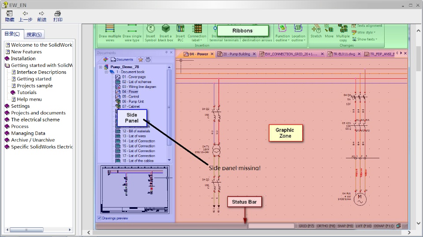Viewport: 423px width, 237px height.
Task: Expand the Projects and documents book
Action: click(7, 113)
